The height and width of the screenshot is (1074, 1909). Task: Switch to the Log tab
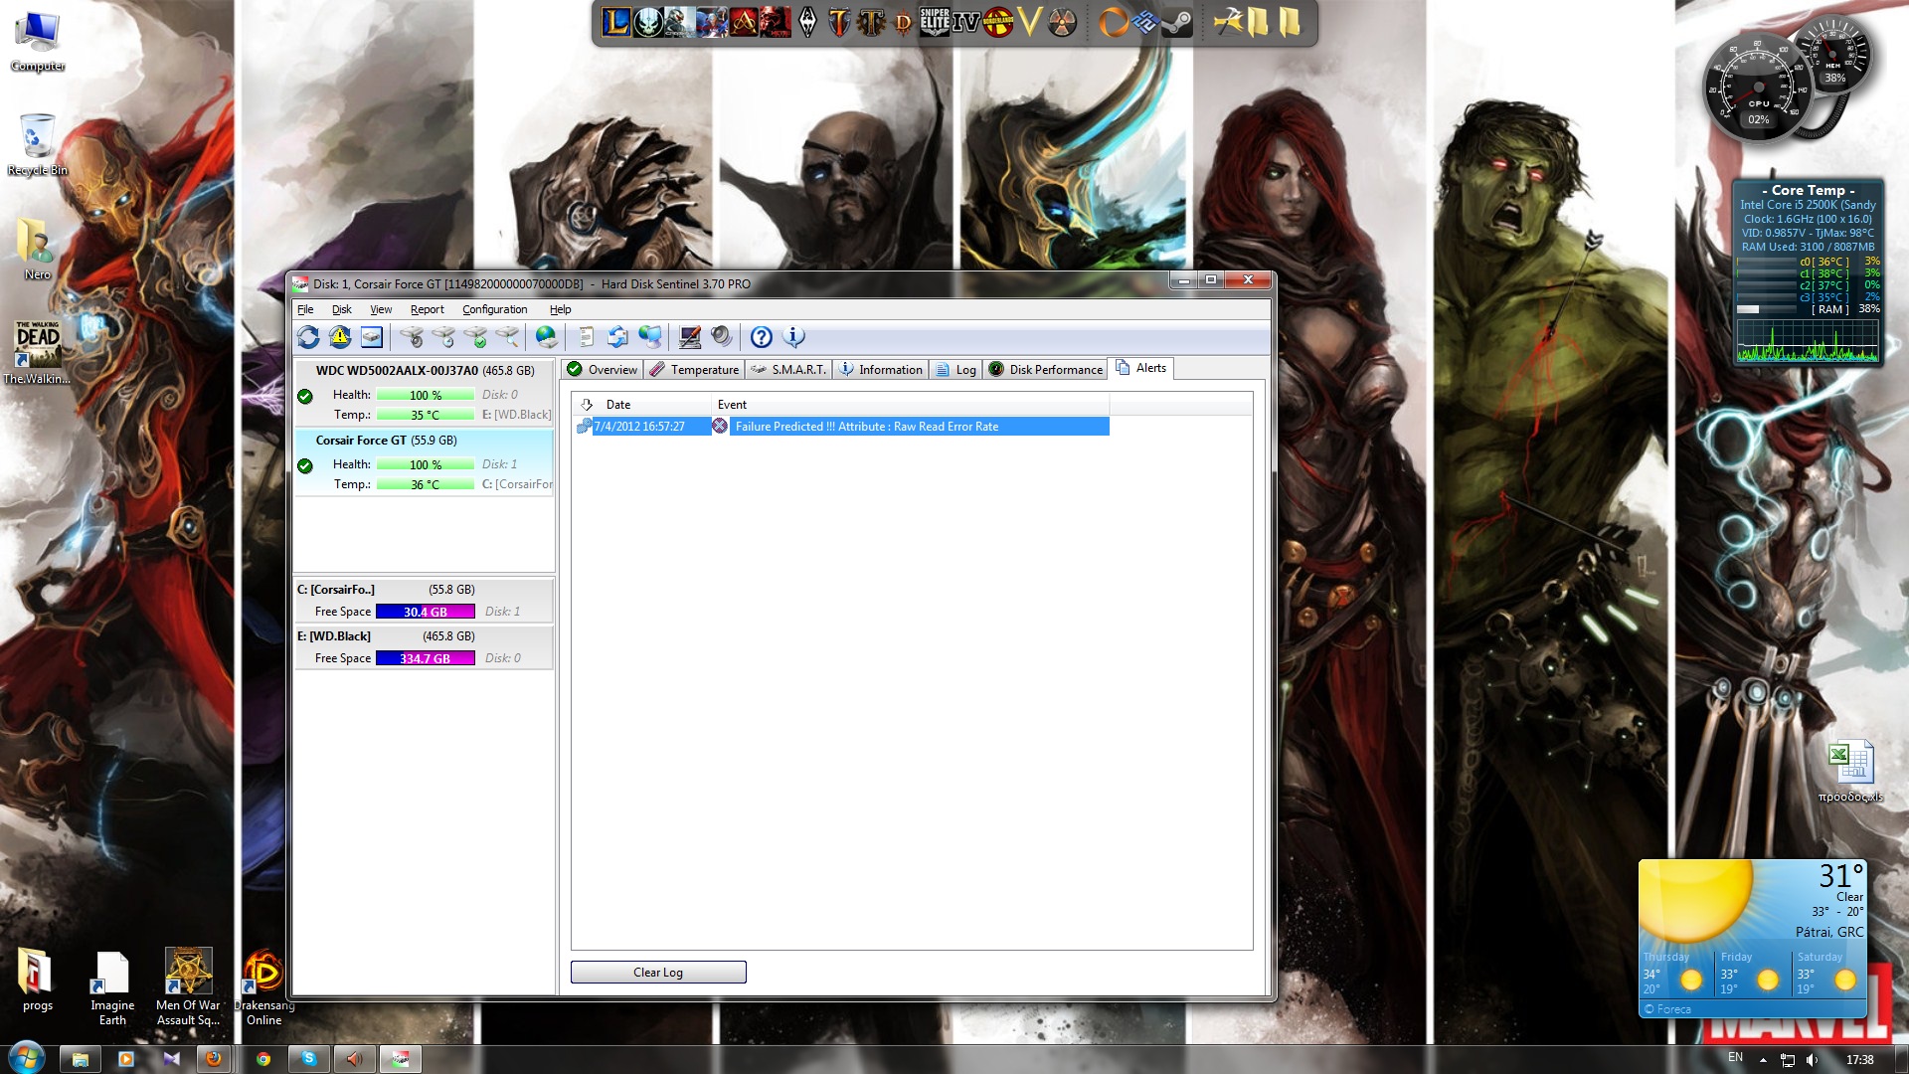click(956, 369)
